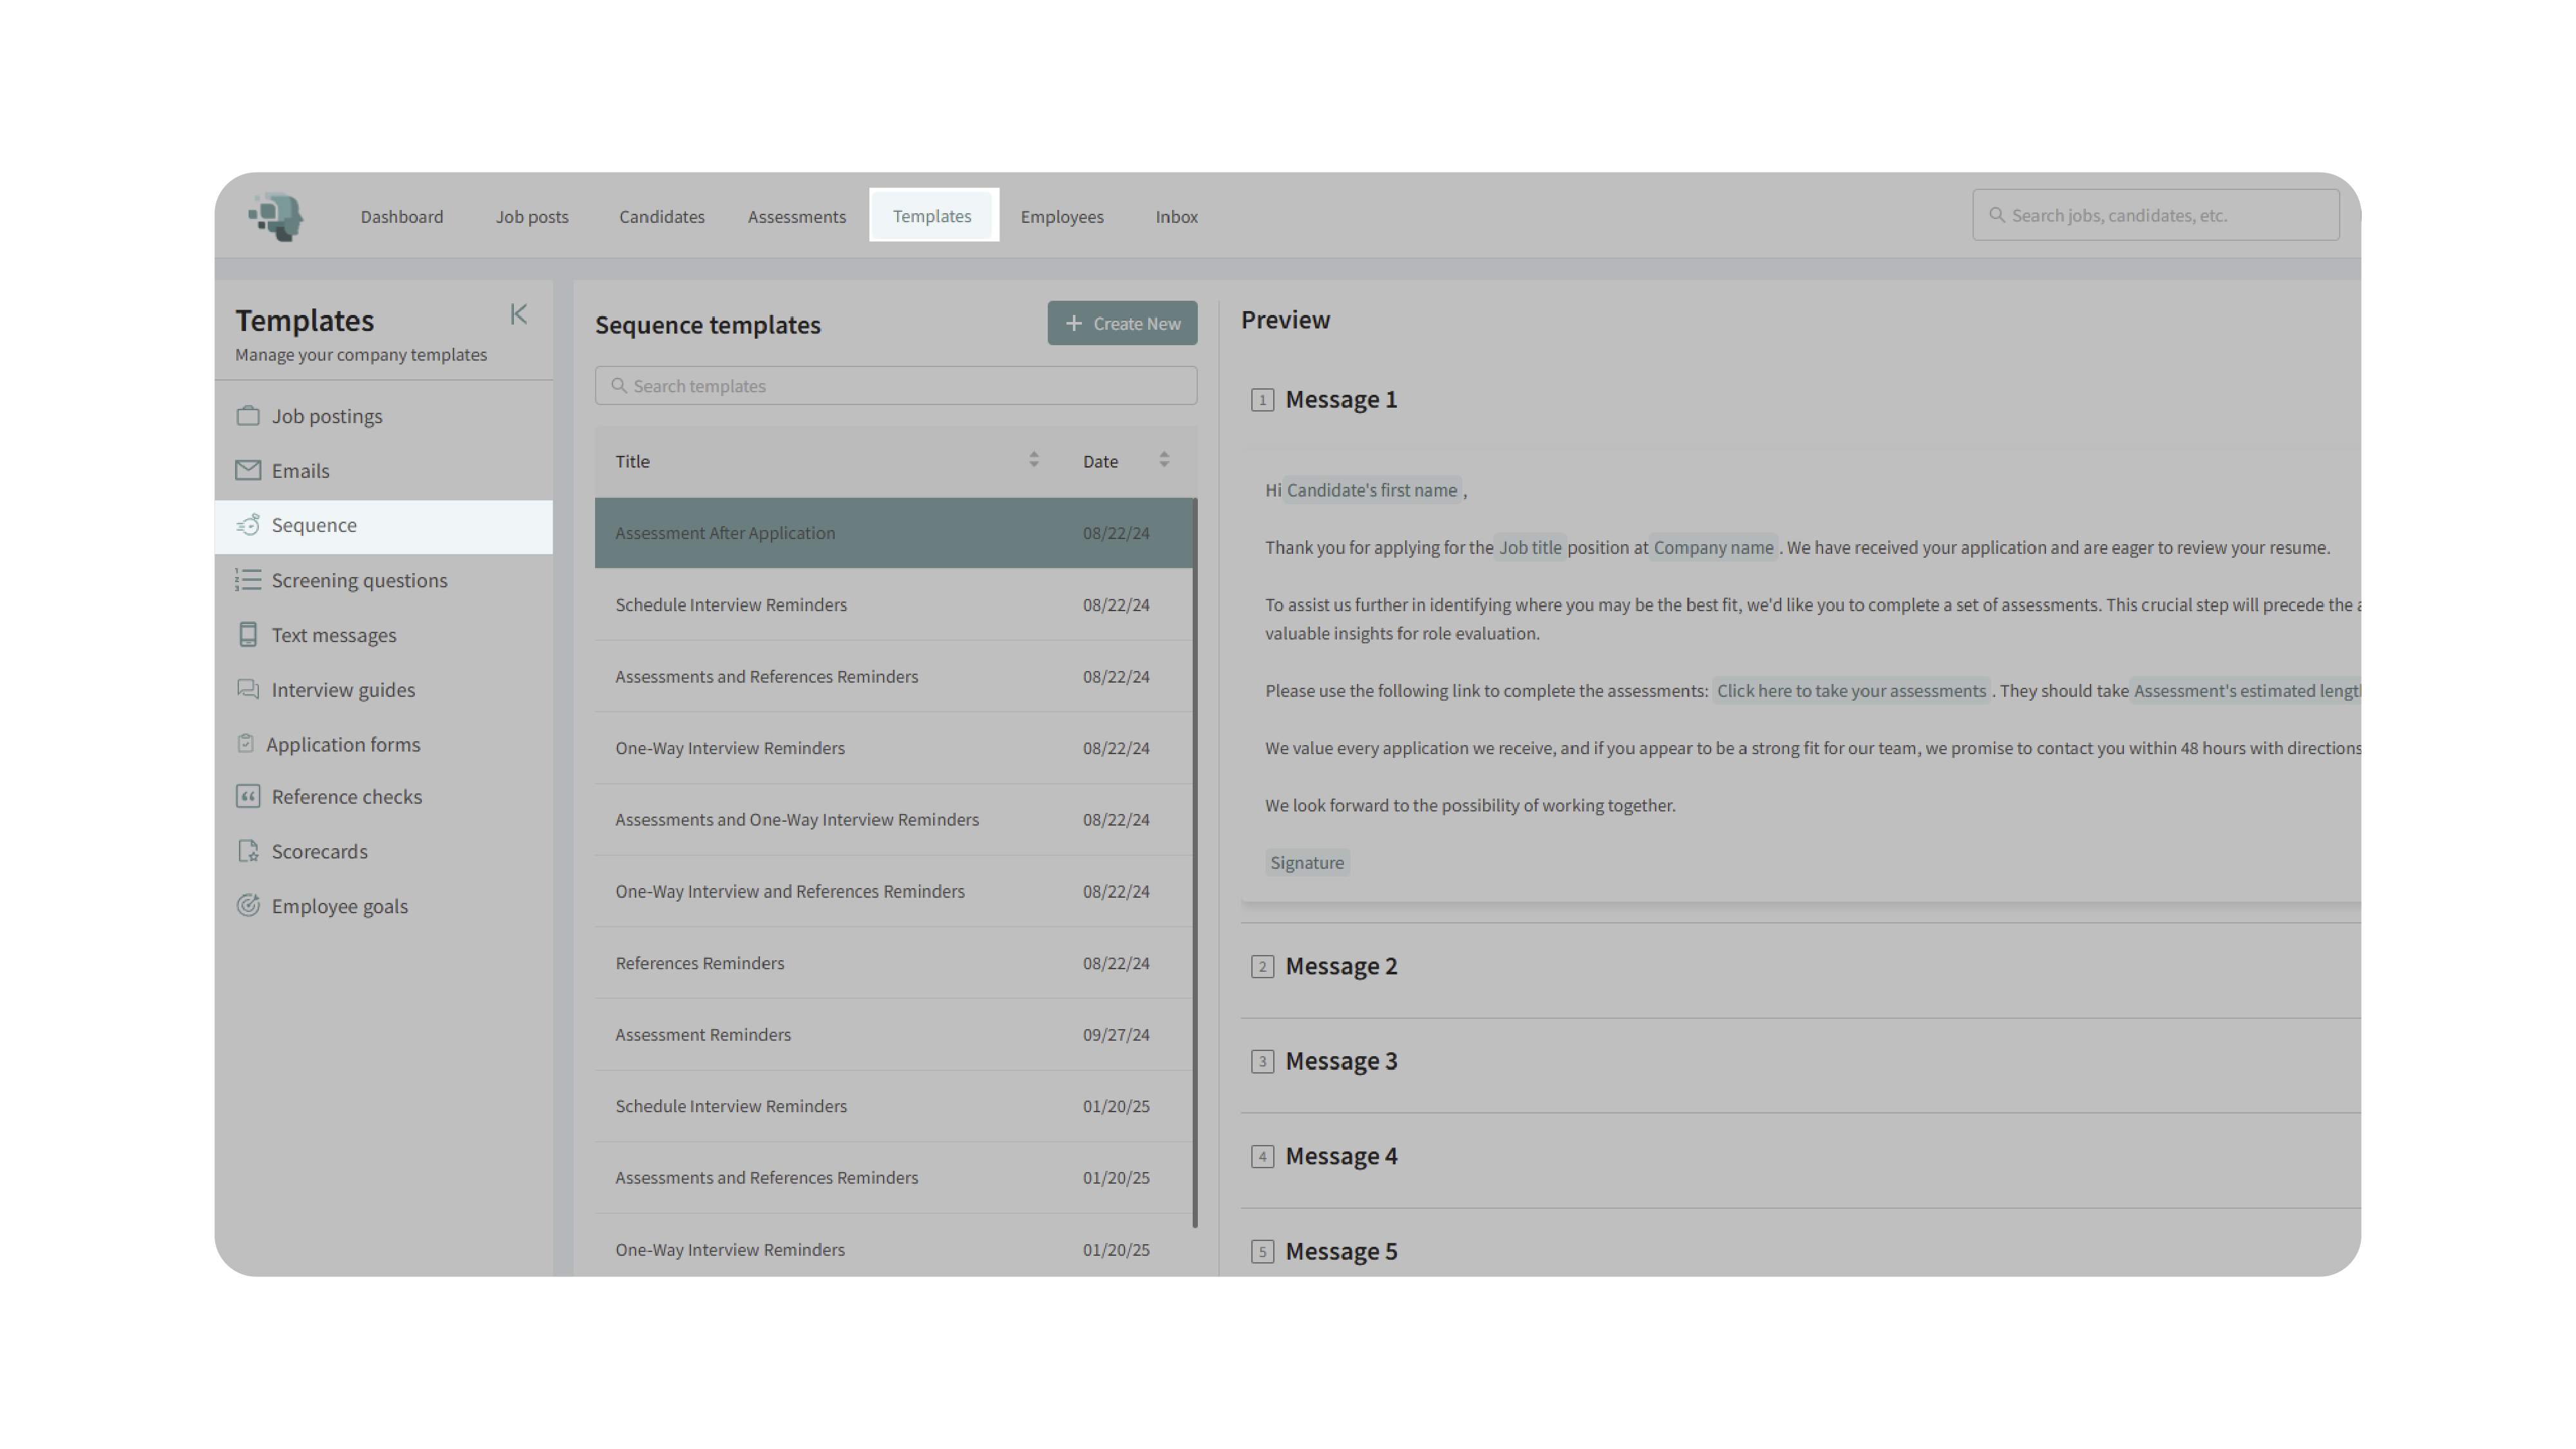Open Screening questions templates
The image size is (2576, 1449).
pos(358,581)
